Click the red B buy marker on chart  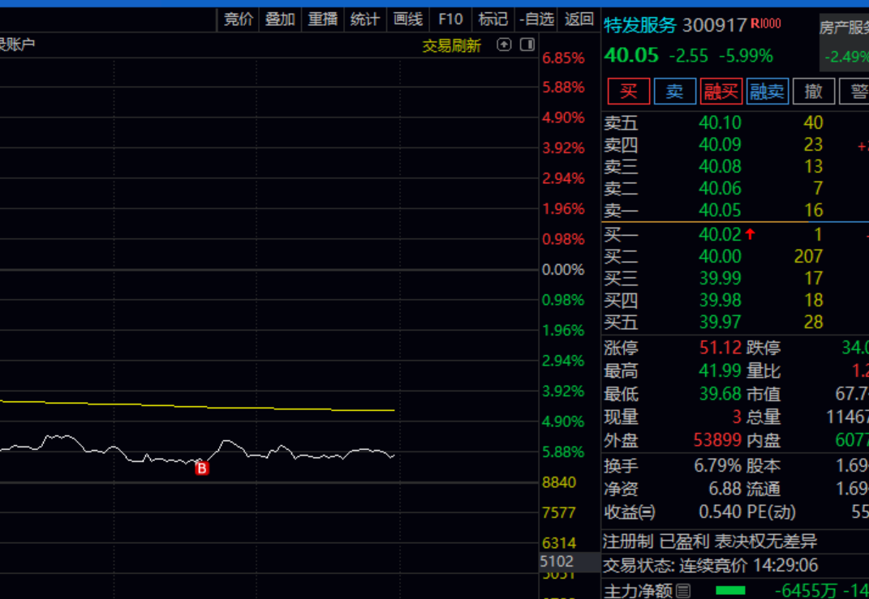pos(202,469)
